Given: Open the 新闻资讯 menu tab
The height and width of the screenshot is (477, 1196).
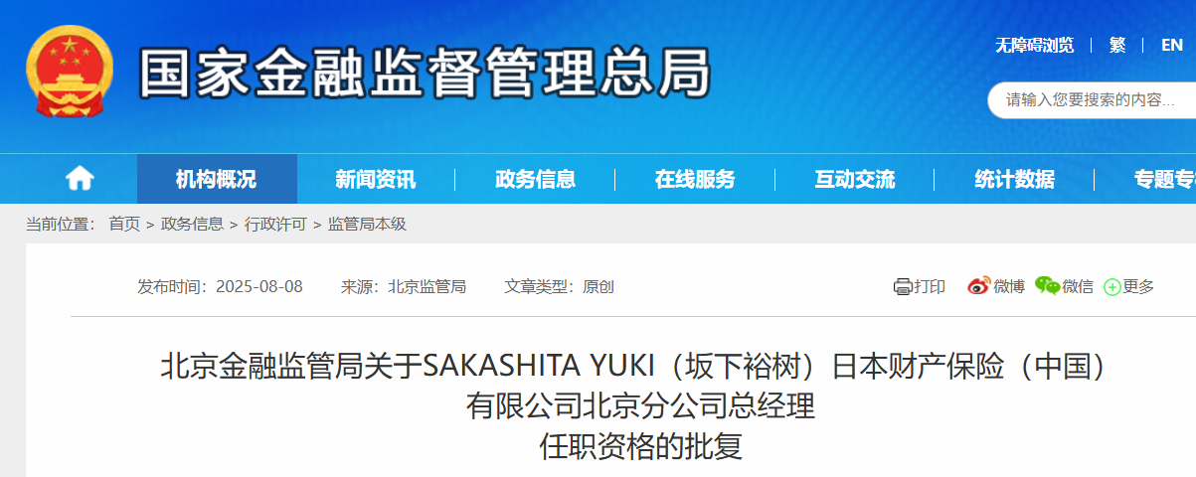Looking at the screenshot, I should tap(376, 179).
